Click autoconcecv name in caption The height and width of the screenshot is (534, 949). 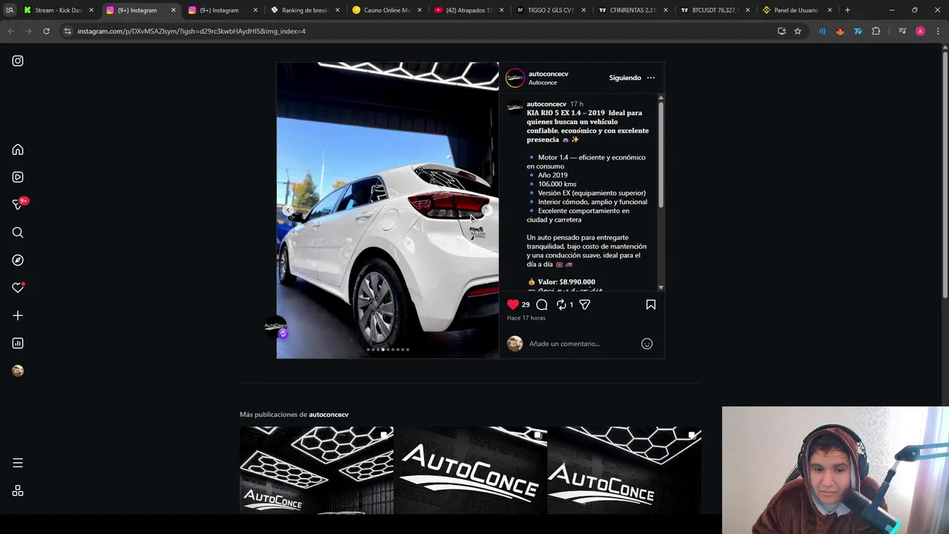(546, 104)
